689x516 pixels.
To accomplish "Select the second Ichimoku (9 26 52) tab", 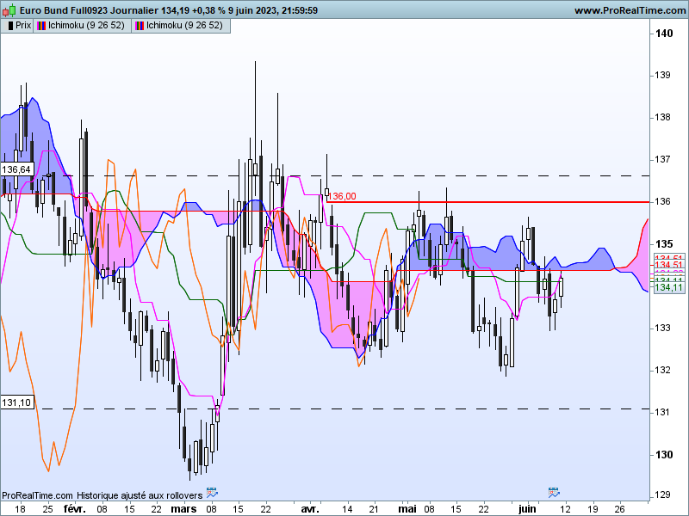I will [181, 26].
